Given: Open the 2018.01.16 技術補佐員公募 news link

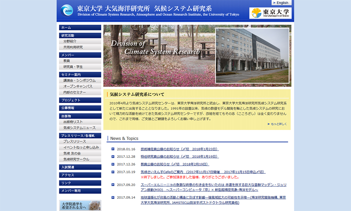Looking at the screenshot, I should 179,149.
